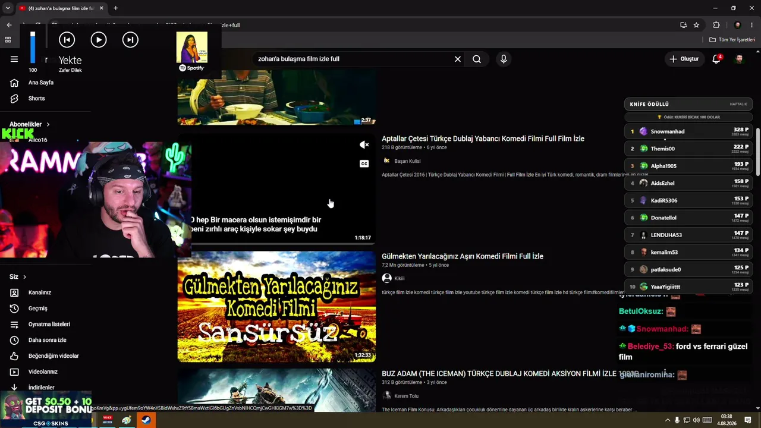Open Beğendiğim videolar list
761x428 pixels.
coord(54,356)
